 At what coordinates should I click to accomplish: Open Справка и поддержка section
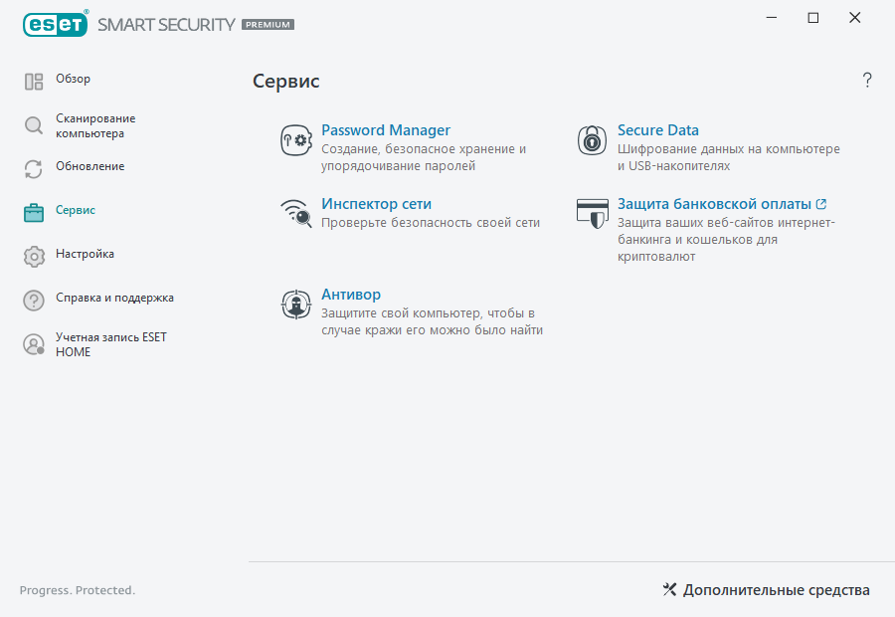click(114, 298)
